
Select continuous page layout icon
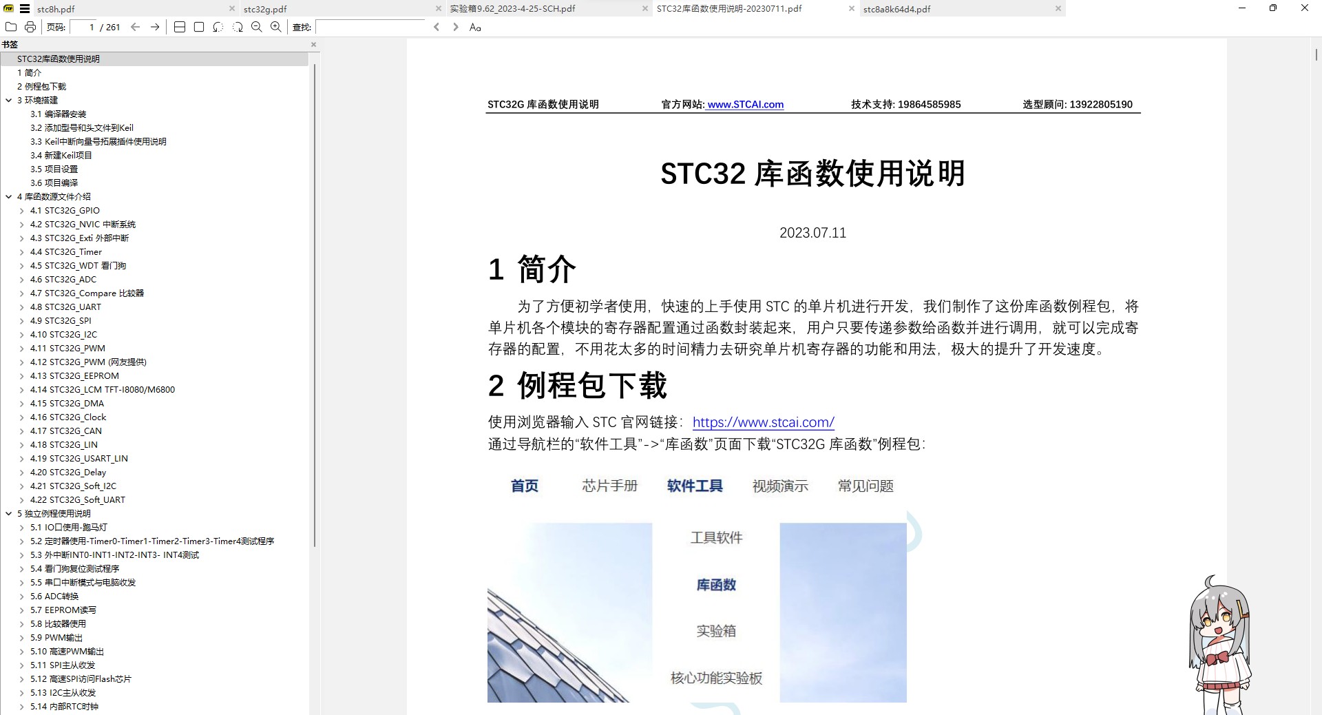click(180, 27)
